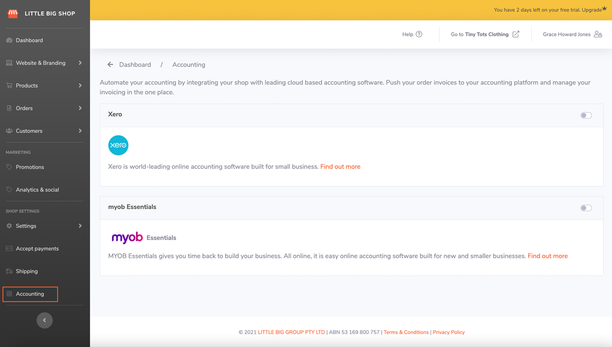Viewport: 612px width, 347px height.
Task: Open the Privacy Policy footer link
Action: (448, 332)
